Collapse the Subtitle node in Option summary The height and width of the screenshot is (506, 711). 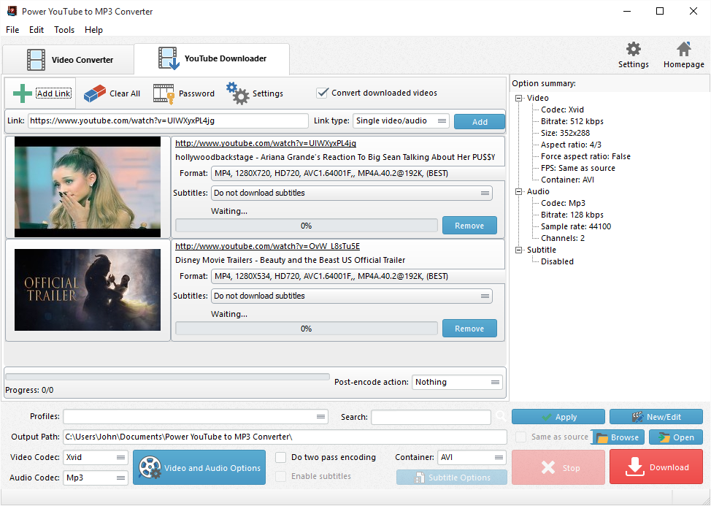[x=518, y=250]
